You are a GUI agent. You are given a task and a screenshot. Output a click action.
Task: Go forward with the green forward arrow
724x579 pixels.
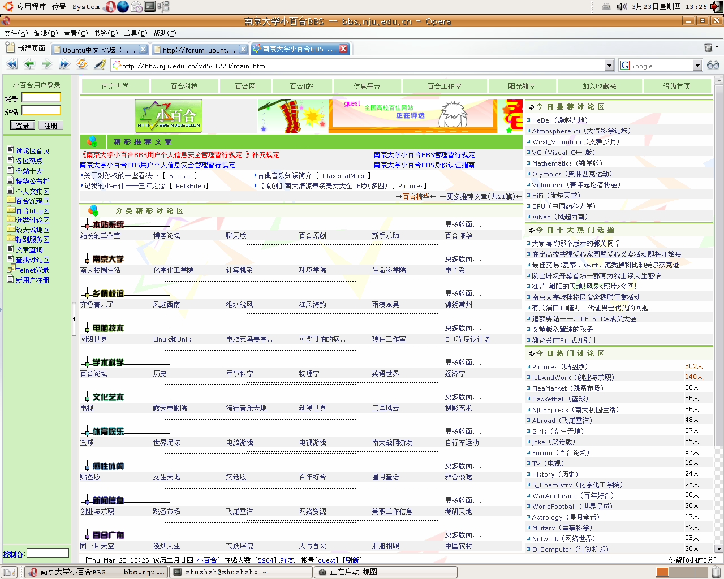coord(47,64)
